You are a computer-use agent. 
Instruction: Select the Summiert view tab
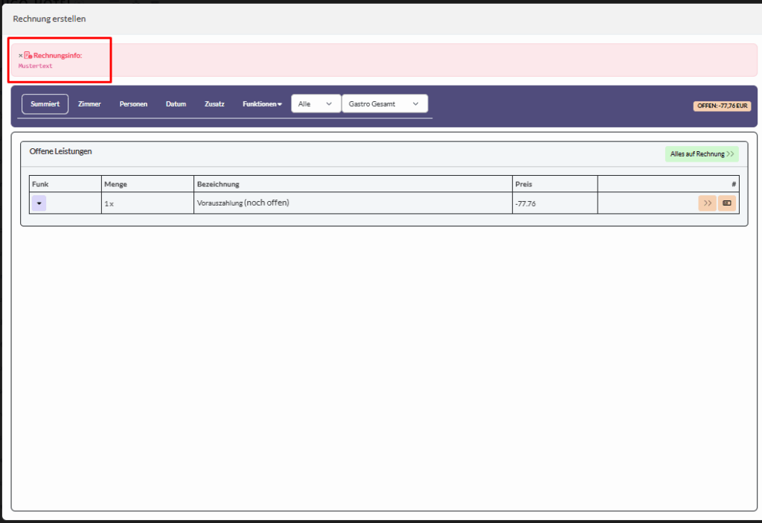pos(45,104)
